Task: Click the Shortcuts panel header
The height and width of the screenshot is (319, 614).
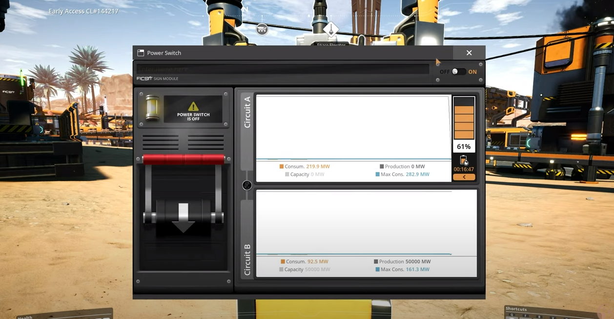Action: (516, 309)
